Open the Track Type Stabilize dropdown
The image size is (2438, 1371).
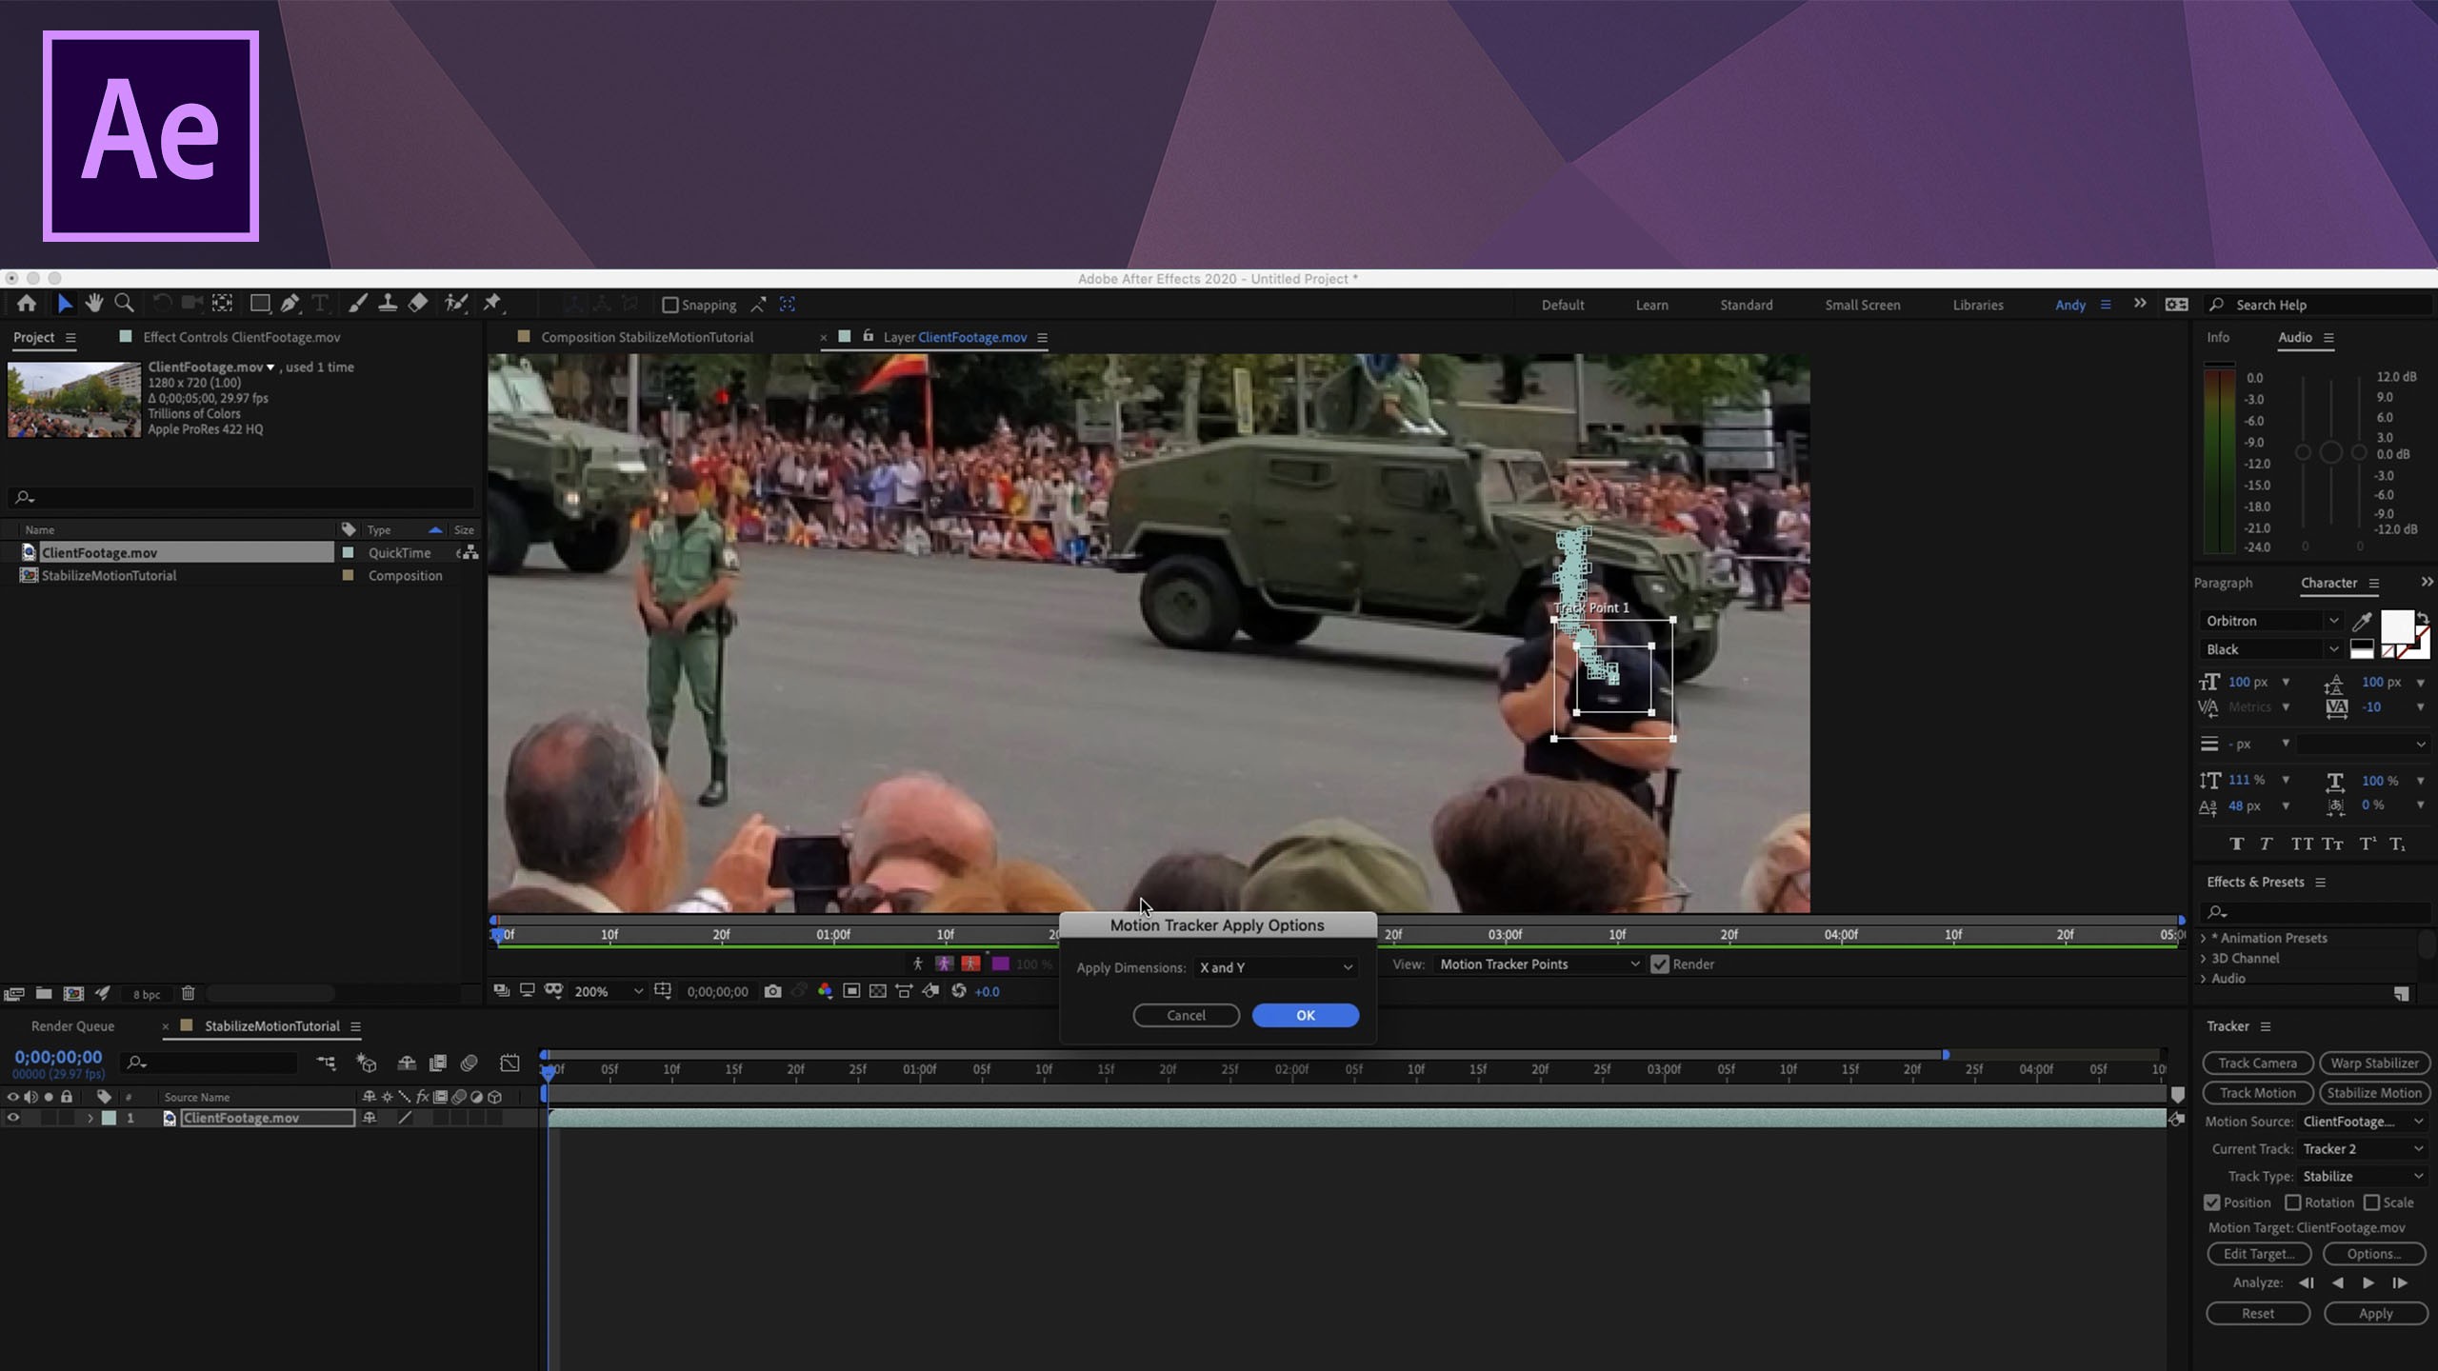click(x=2363, y=1176)
